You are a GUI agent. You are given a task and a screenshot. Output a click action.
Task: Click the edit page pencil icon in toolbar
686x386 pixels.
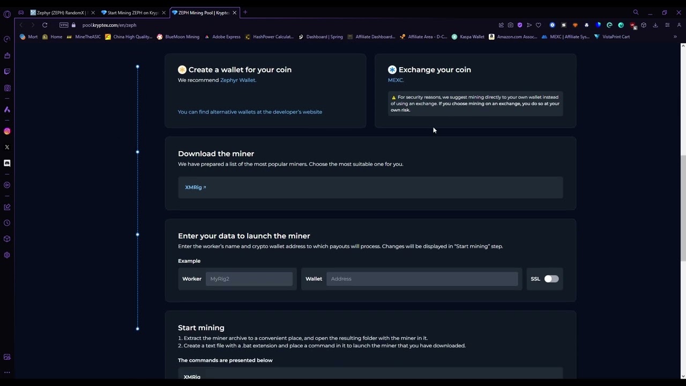click(501, 25)
